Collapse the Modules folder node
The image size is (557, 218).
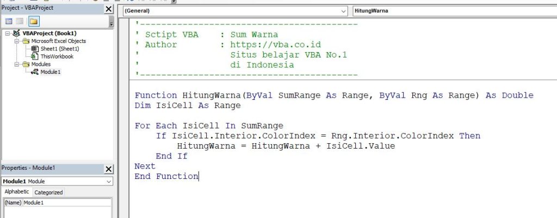[17, 64]
